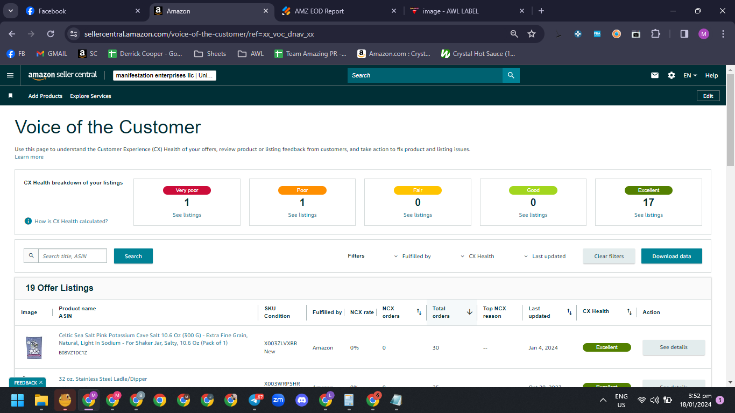Open File Explorer from the taskbar
The height and width of the screenshot is (413, 735).
pyautogui.click(x=41, y=400)
